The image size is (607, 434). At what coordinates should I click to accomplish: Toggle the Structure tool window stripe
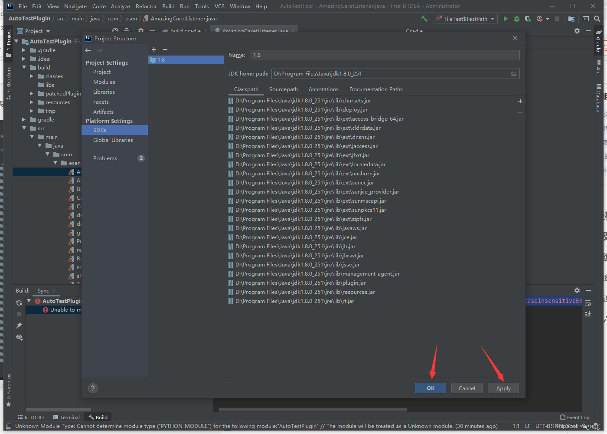coord(9,82)
